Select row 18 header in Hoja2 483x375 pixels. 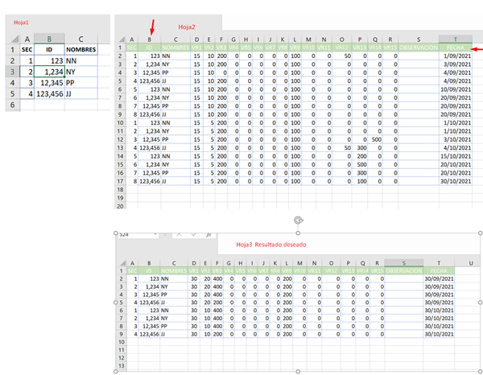click(x=121, y=190)
